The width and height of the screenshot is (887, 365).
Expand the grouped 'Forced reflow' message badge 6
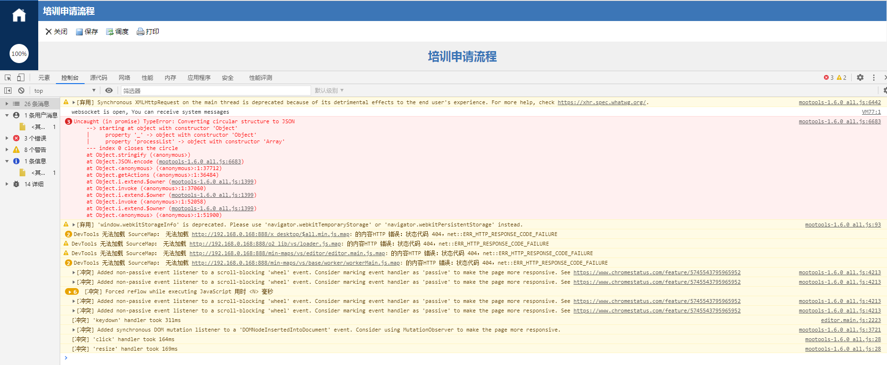(x=72, y=291)
